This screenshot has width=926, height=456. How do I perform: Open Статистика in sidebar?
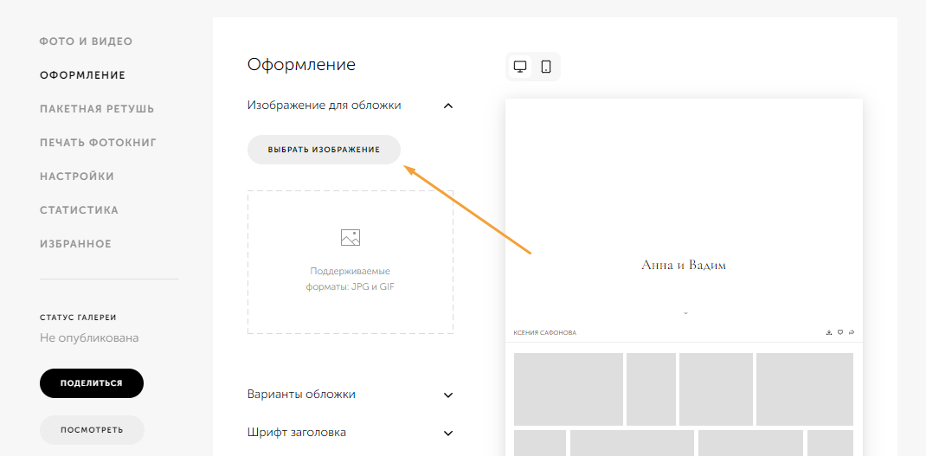coord(79,210)
